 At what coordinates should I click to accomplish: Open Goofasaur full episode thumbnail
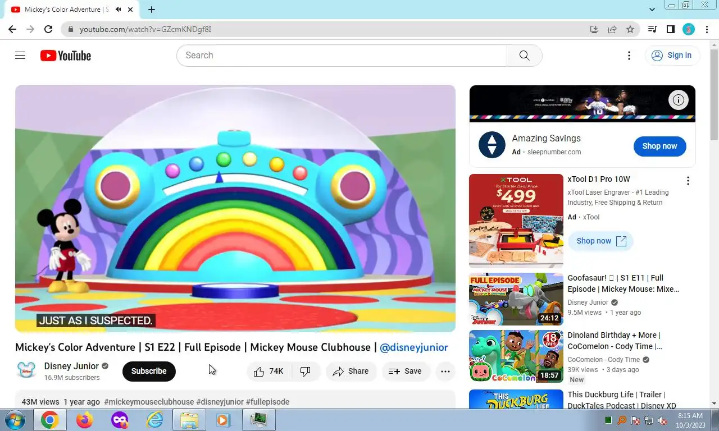516,299
